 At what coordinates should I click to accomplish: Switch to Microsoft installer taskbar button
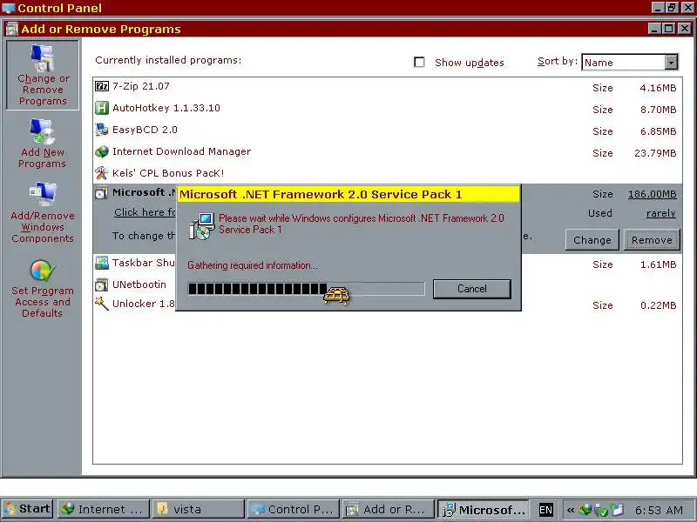click(484, 509)
